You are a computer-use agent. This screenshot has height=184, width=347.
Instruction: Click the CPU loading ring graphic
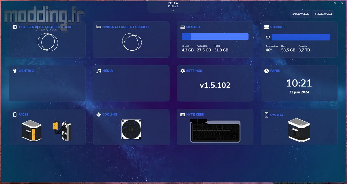coord(47,42)
